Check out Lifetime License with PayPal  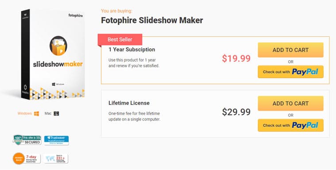[x=290, y=125]
